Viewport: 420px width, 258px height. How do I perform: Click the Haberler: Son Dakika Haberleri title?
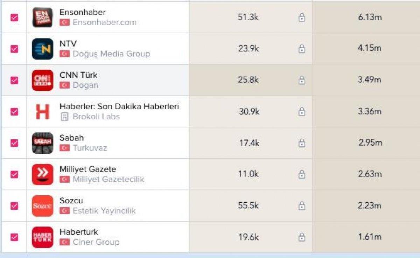(119, 106)
